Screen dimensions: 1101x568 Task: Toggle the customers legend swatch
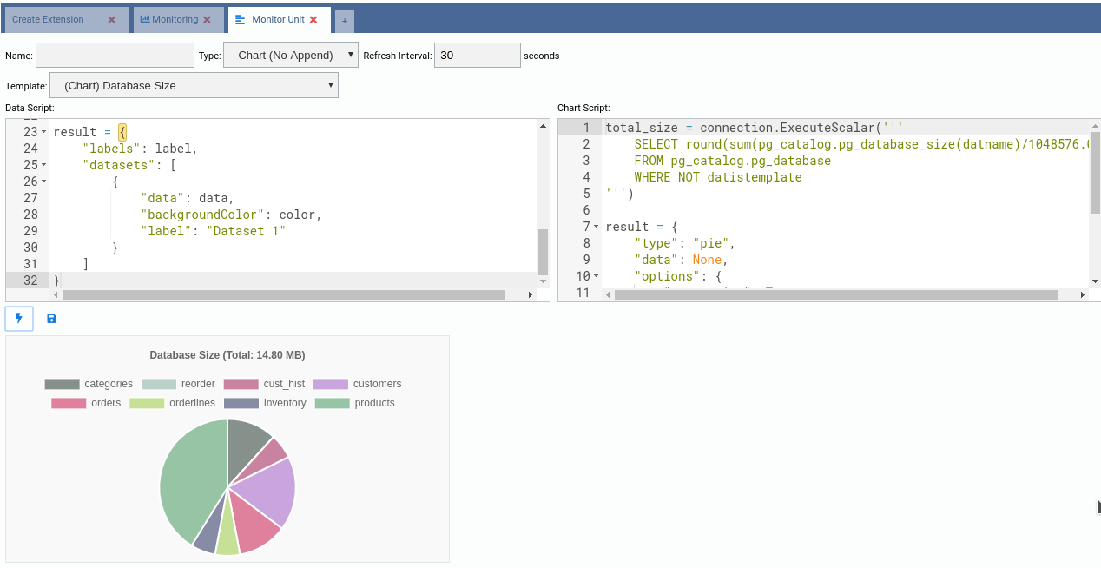331,384
